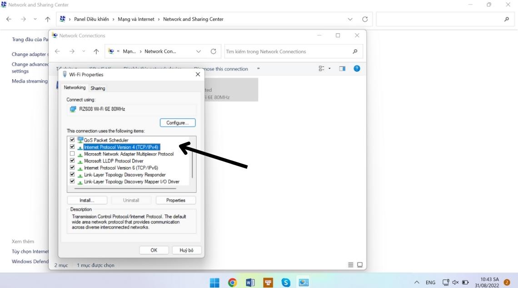Screen dimensions: 518x288
Task: Open Microsoft Word from taskbar
Action: click(x=250, y=283)
